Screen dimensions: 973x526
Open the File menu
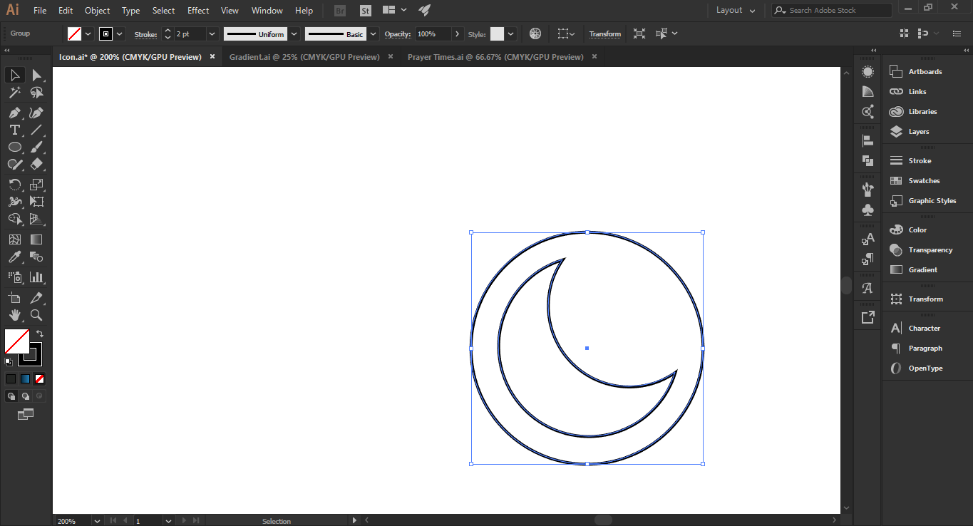40,11
